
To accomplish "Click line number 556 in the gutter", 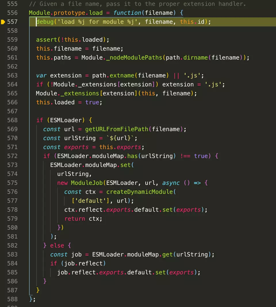I will (x=12, y=13).
